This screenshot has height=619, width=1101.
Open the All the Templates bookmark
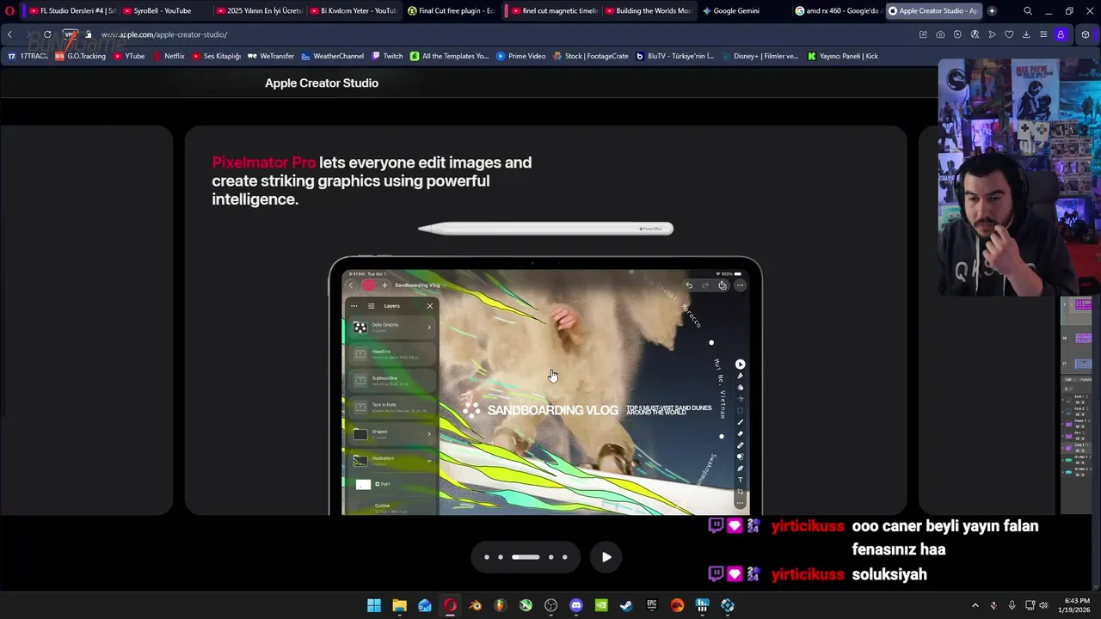[x=449, y=56]
